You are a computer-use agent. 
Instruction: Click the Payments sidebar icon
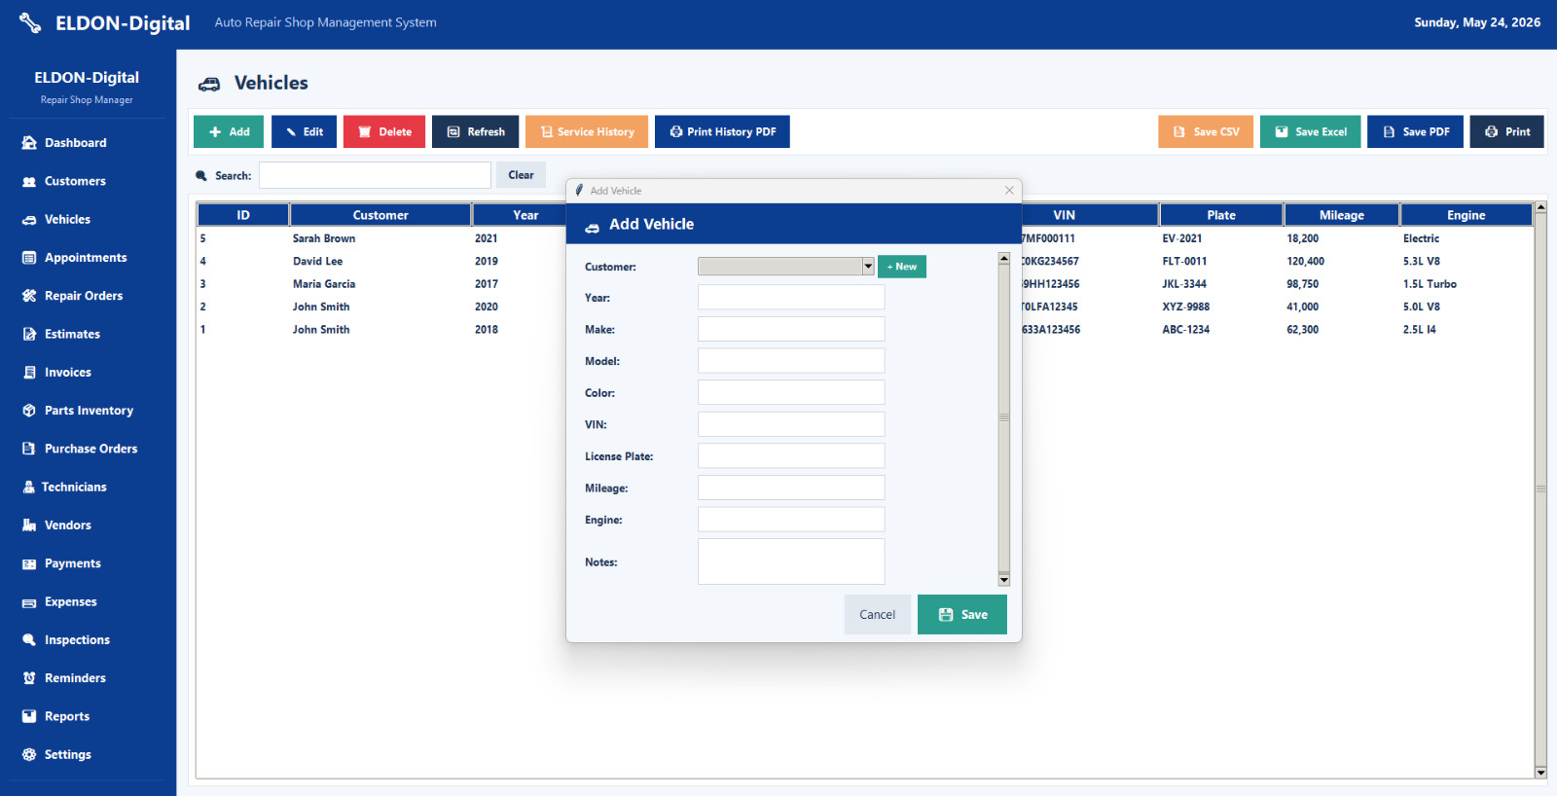coord(29,563)
